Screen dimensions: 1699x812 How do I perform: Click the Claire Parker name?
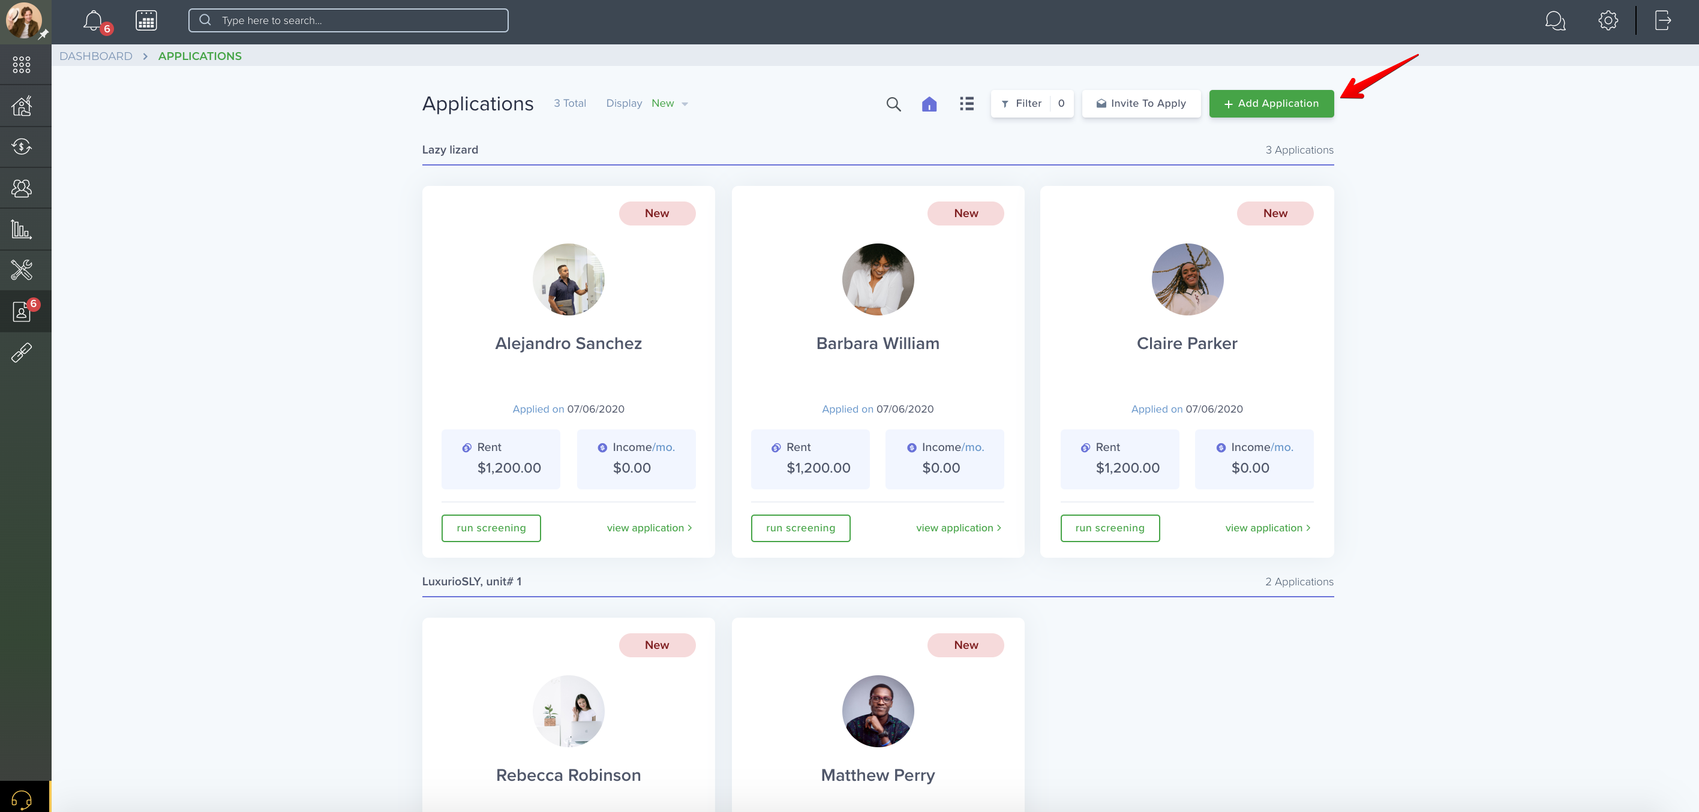pos(1187,344)
